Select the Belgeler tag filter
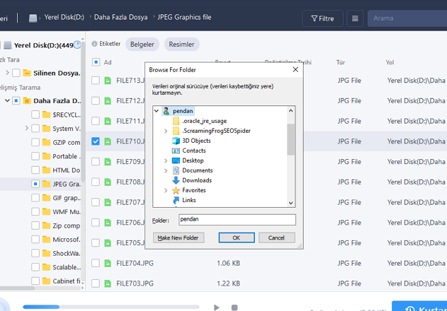This screenshot has width=447, height=311. [x=142, y=45]
